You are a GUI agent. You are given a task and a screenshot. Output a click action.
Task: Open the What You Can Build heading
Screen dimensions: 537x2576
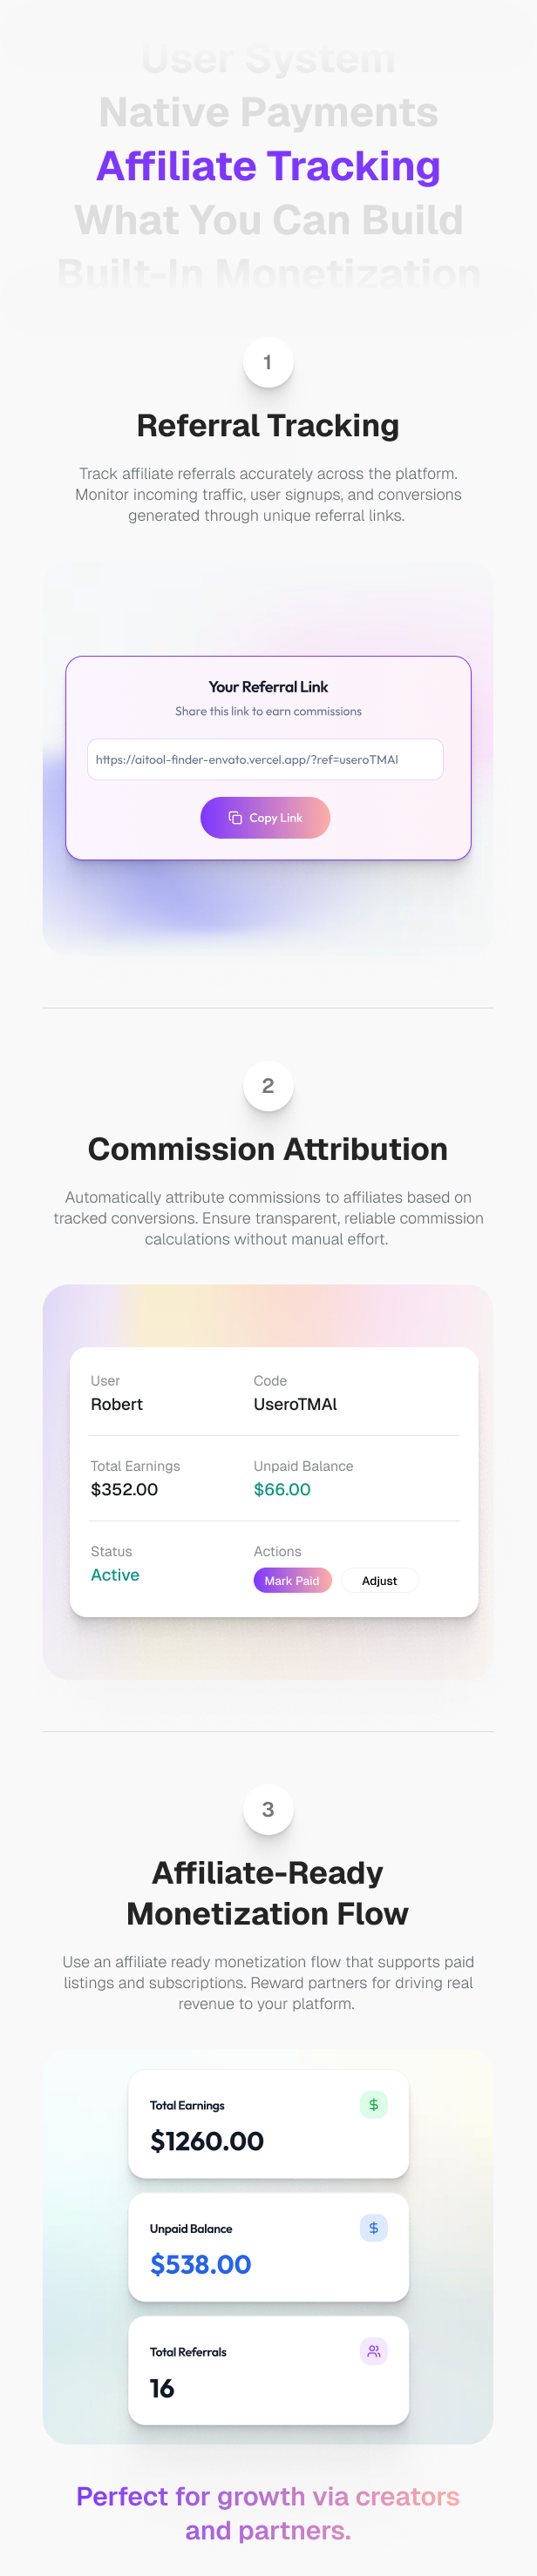[x=268, y=220]
